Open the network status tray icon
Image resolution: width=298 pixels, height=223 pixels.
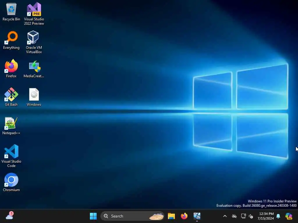(x=244, y=216)
